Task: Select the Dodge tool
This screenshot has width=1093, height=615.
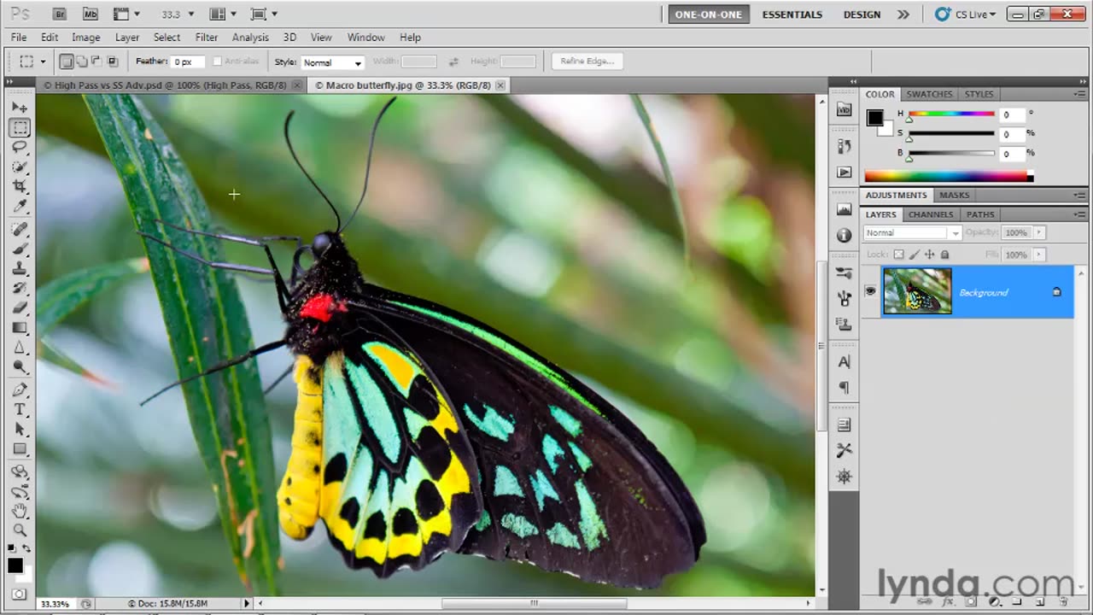Action: point(20,367)
